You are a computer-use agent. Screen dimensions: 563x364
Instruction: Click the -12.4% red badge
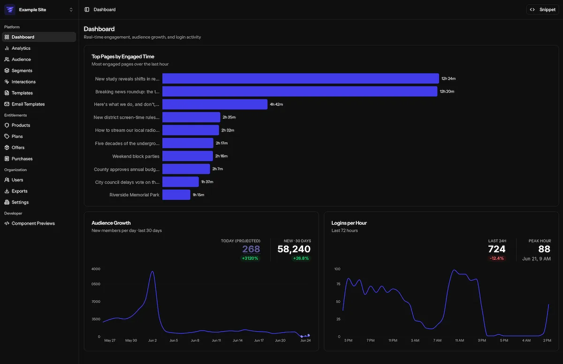click(x=497, y=258)
